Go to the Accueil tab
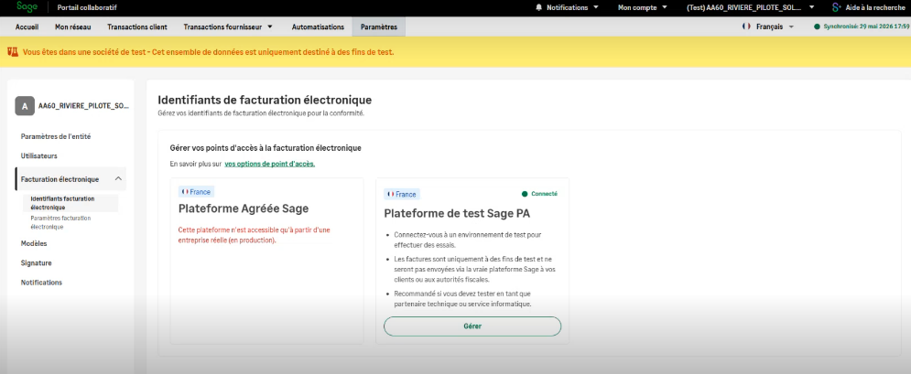 (27, 27)
